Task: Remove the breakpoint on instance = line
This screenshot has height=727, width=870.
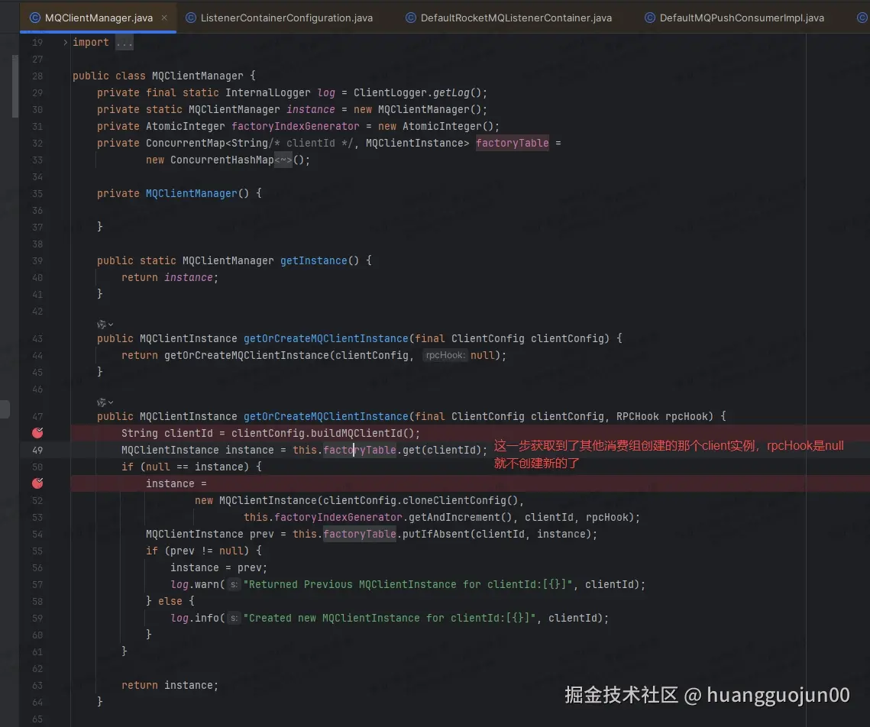Action: pos(37,483)
